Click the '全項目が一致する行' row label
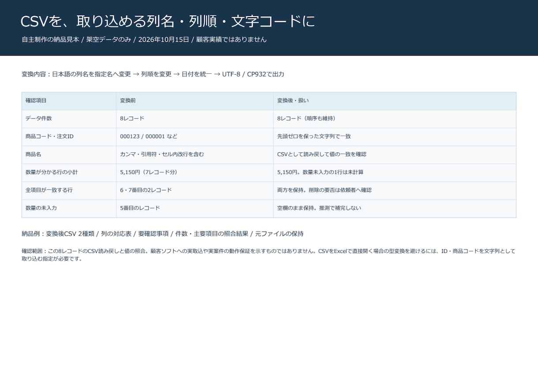The image size is (538, 381). point(69,190)
